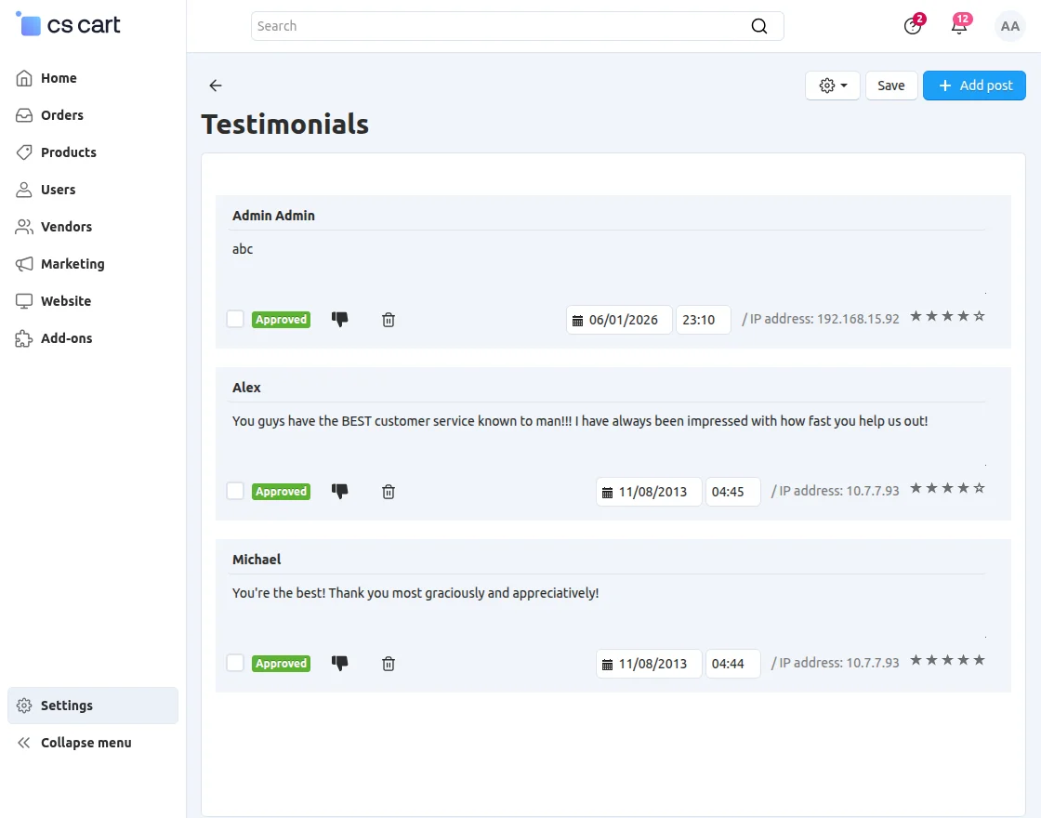Screen dimensions: 1041x818
Task: Click the author name Michael
Action: pos(257,559)
